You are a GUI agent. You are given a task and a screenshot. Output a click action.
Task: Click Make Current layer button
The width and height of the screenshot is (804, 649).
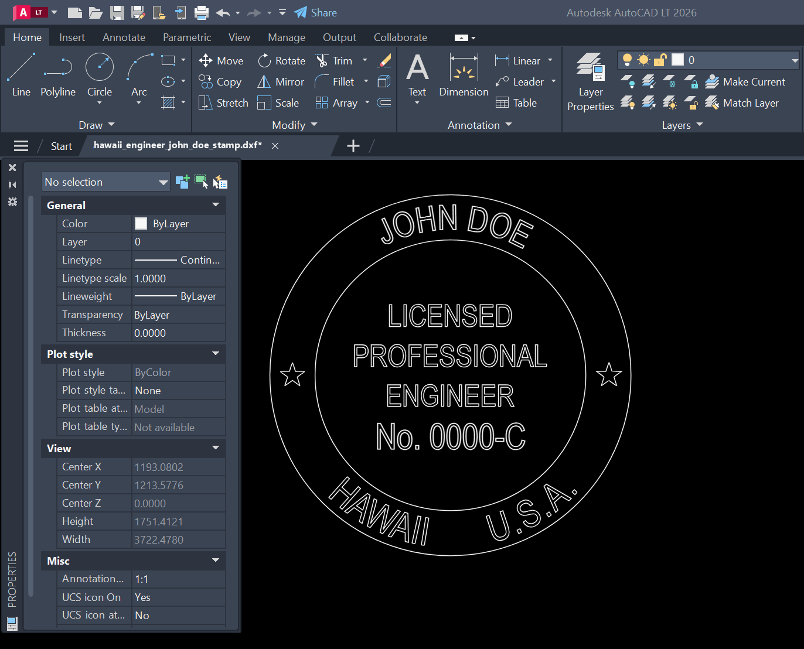[x=745, y=82]
